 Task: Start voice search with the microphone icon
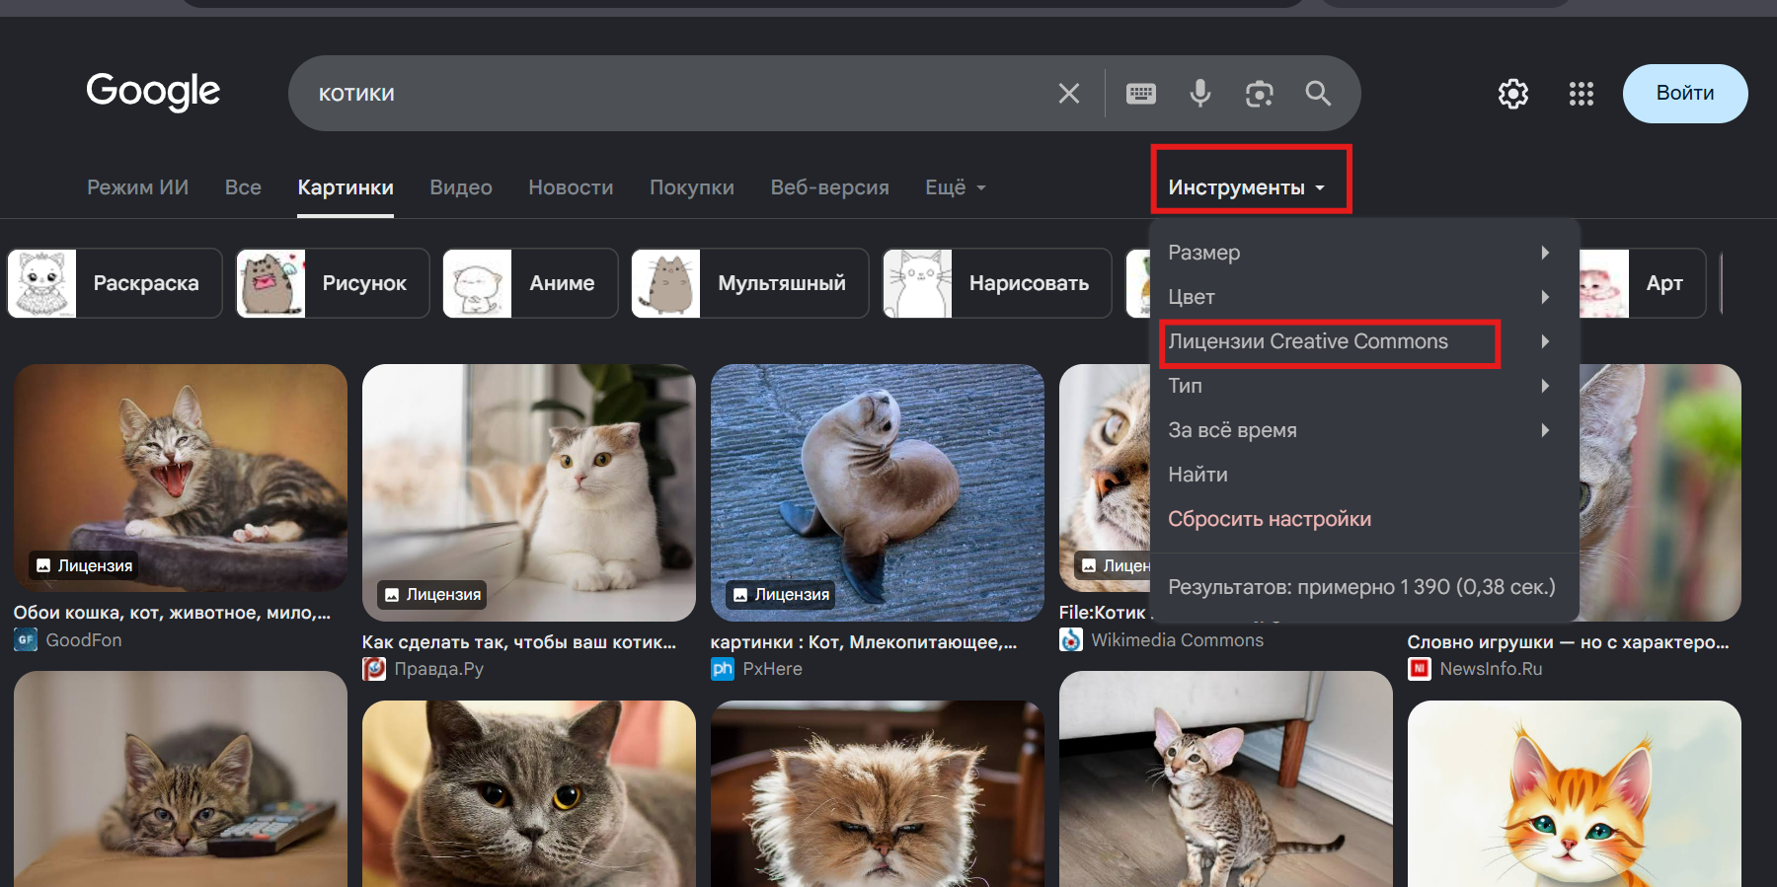tap(1200, 94)
